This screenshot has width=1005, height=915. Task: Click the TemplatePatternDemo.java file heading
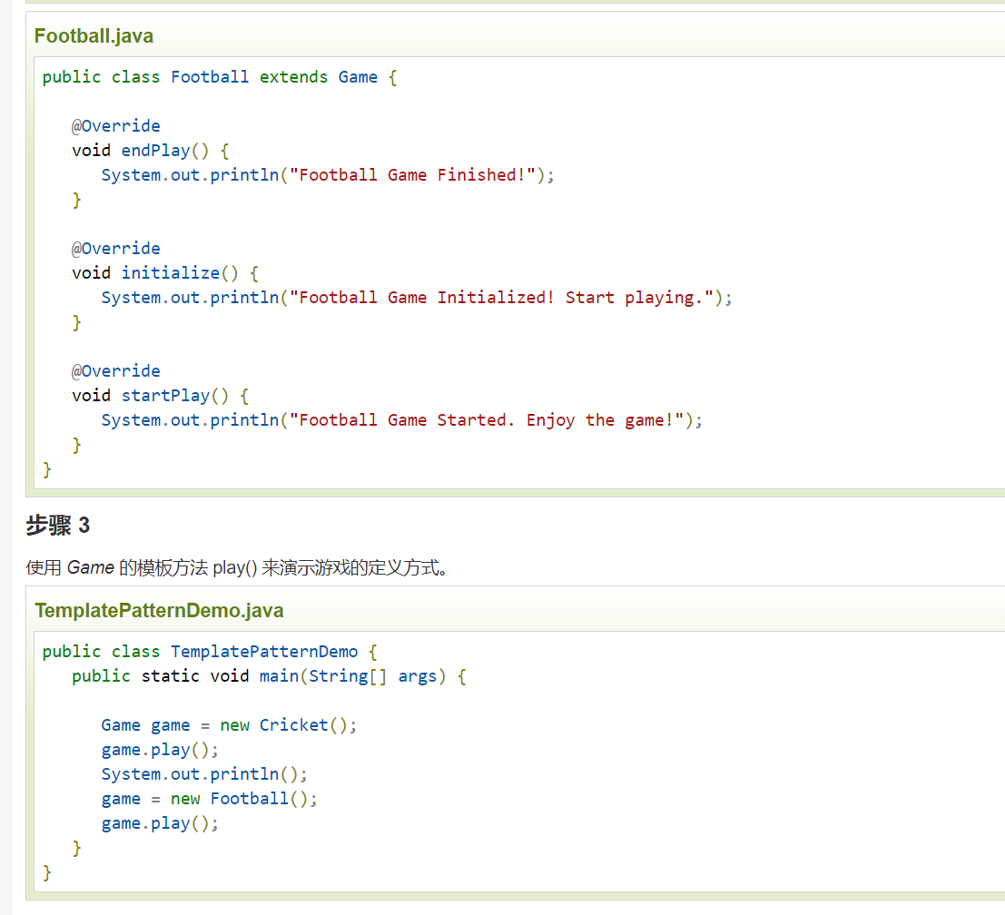point(159,611)
